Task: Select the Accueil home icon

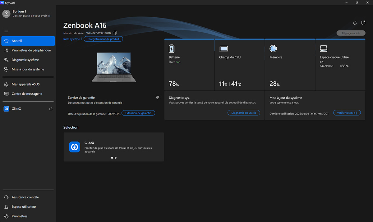Action: click(x=6, y=41)
